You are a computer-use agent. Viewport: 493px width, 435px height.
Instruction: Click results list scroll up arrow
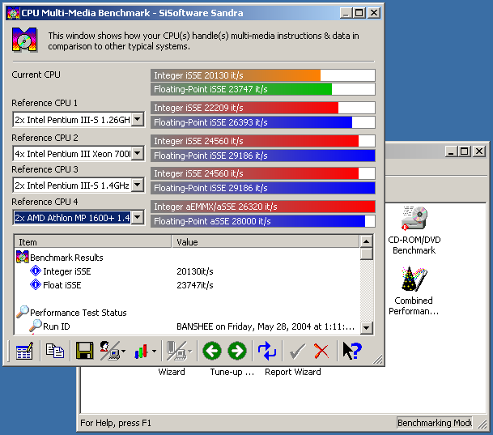click(366, 241)
